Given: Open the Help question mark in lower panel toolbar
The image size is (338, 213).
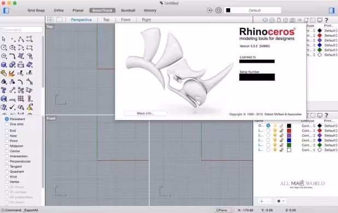Looking at the screenshot, I should [x=327, y=115].
